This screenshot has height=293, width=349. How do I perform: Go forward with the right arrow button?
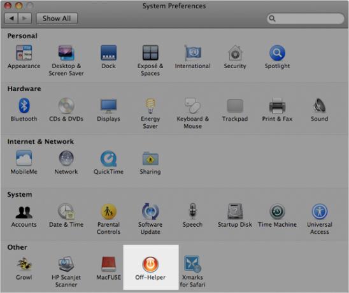click(25, 18)
